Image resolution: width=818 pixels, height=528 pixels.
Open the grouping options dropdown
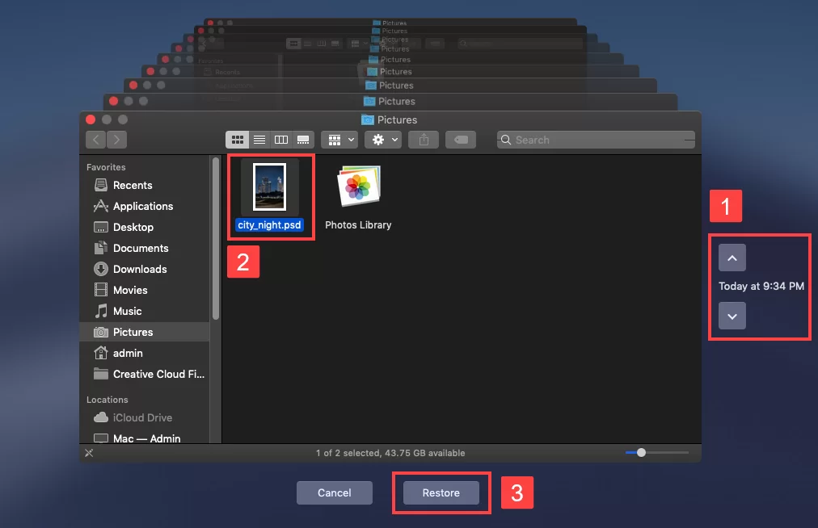pos(339,139)
